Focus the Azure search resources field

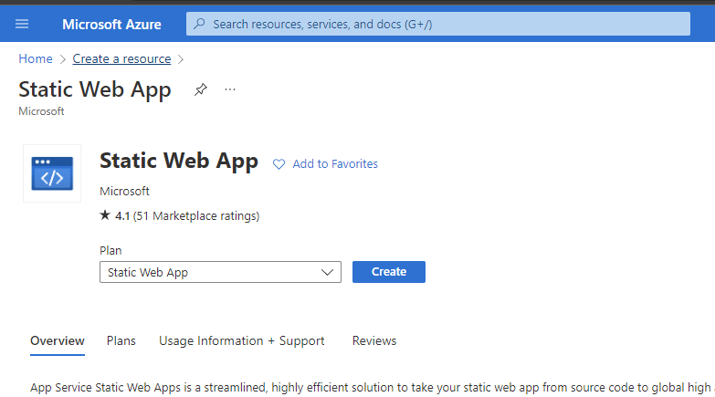[437, 24]
